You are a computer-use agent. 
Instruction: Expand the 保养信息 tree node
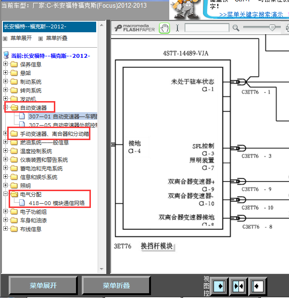click(5, 64)
